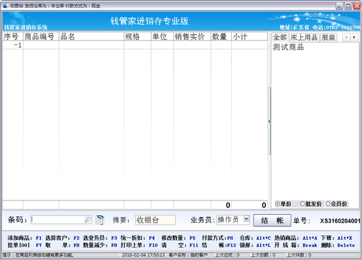Select 测试商品 in the product list
Screen dimensions: 362x260
click(x=288, y=48)
